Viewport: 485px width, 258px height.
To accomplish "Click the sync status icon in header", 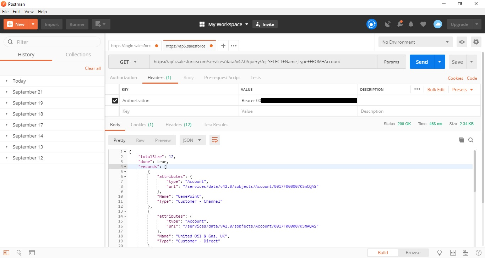I will click(371, 24).
